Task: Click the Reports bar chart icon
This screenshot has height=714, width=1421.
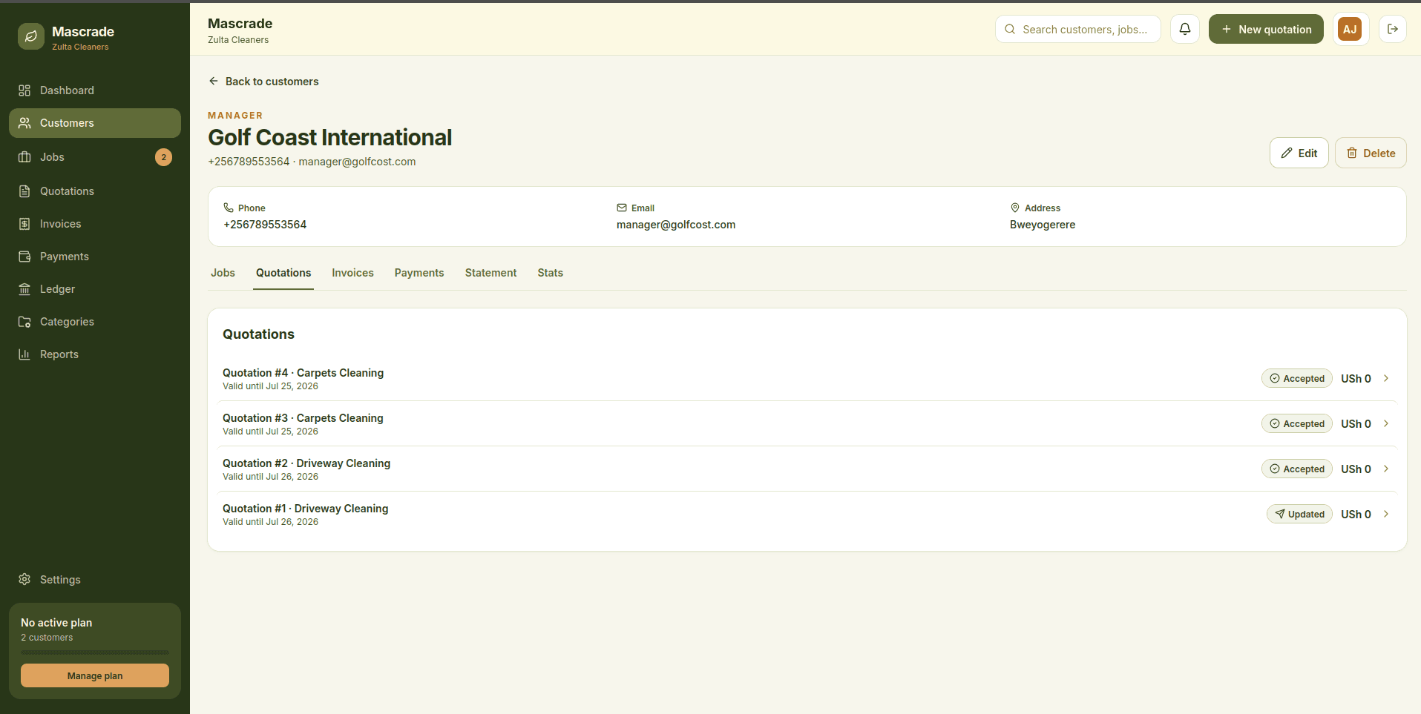Action: 24,354
